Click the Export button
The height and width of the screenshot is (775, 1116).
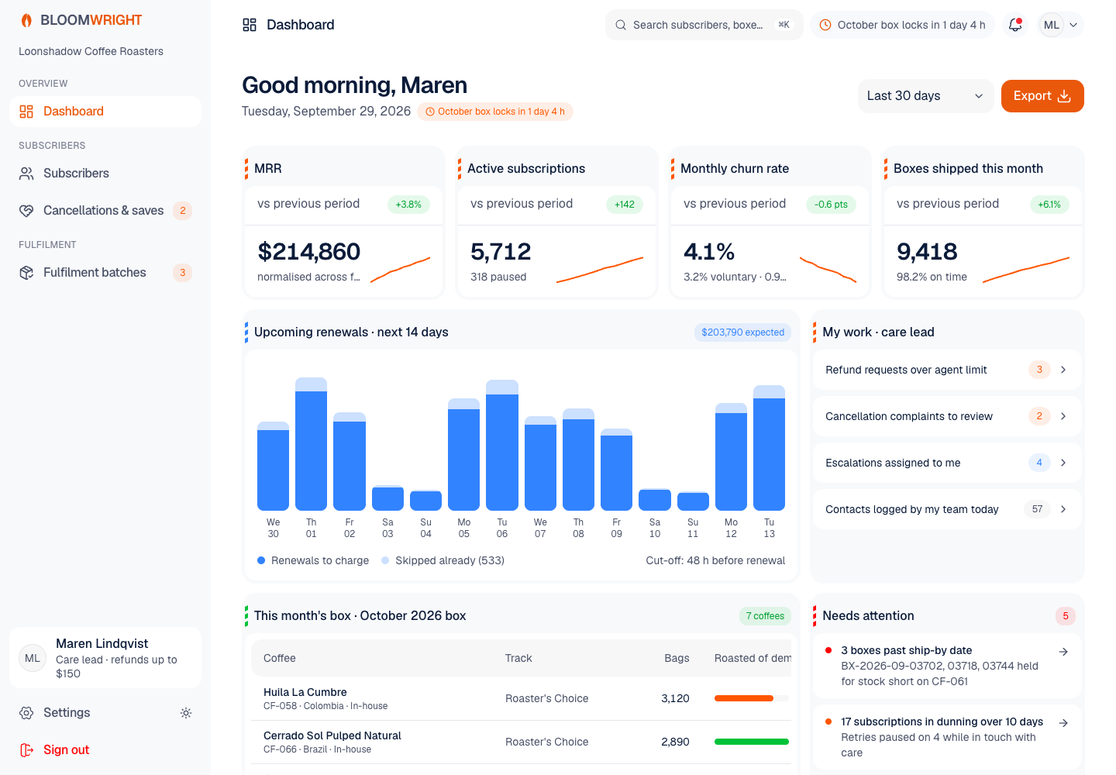(1042, 96)
